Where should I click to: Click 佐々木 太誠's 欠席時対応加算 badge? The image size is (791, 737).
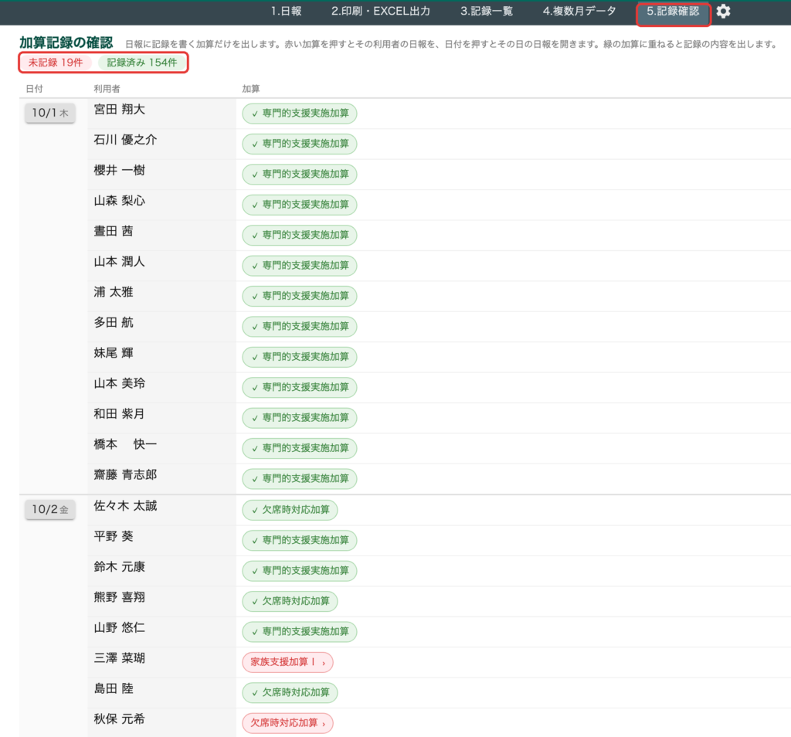click(290, 510)
